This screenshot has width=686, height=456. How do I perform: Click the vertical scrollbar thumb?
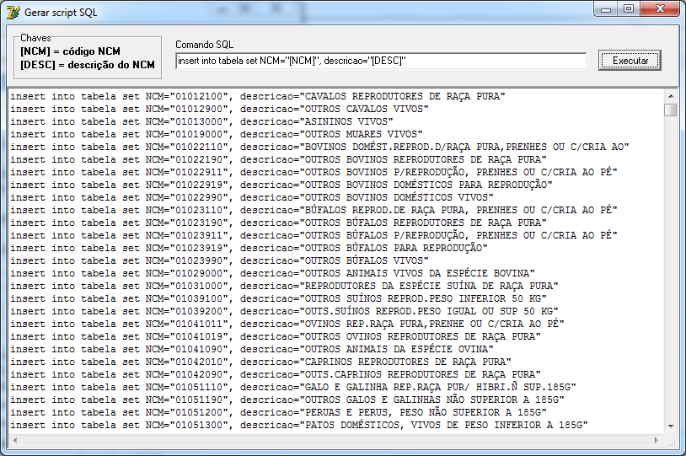(x=671, y=110)
